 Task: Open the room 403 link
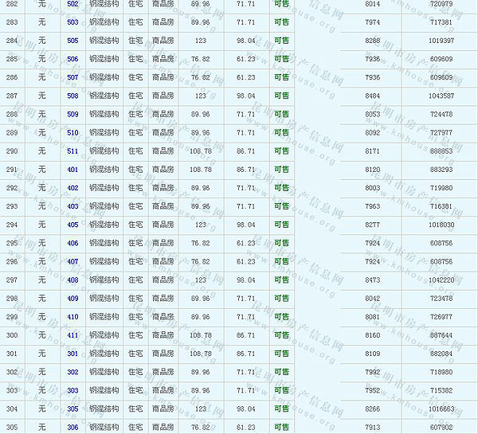click(72, 206)
